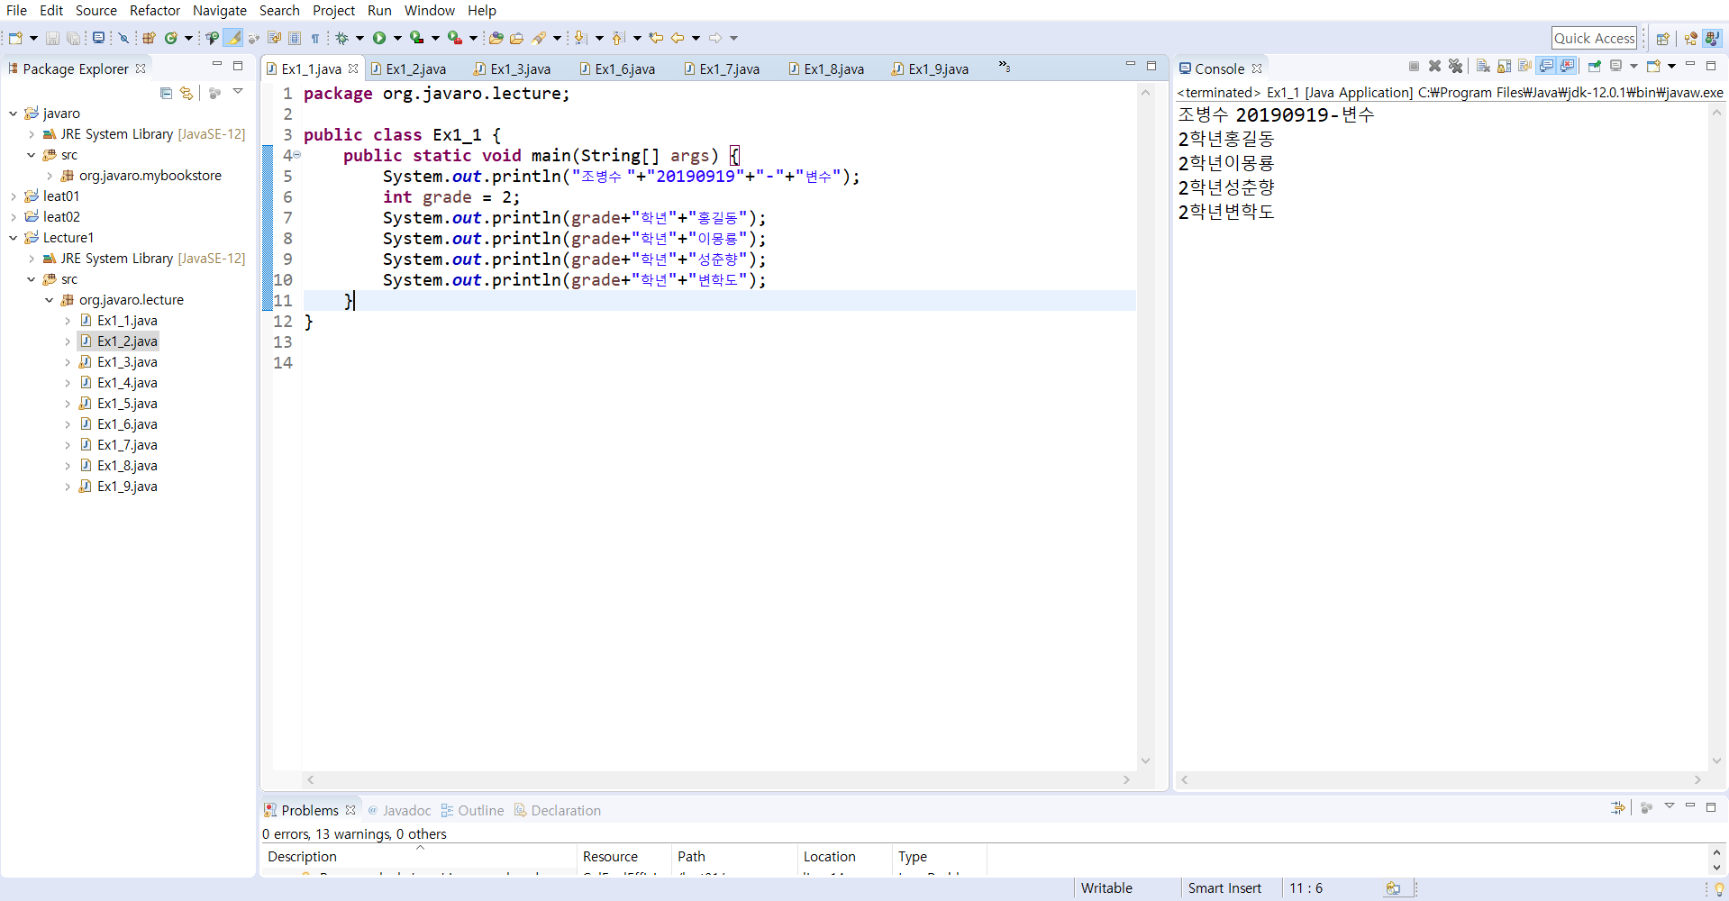Viewport: 1729px width, 901px height.
Task: Click Next Annotation arrow icon
Action: pyautogui.click(x=581, y=38)
